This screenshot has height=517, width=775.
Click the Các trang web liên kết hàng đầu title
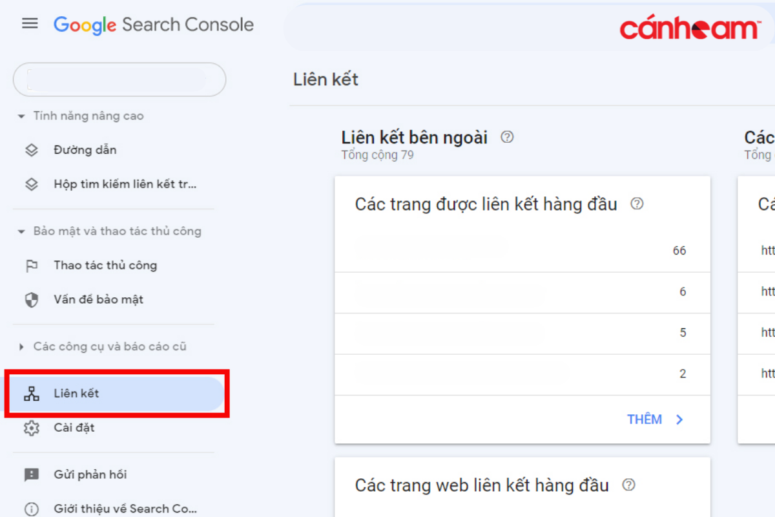pos(482,485)
